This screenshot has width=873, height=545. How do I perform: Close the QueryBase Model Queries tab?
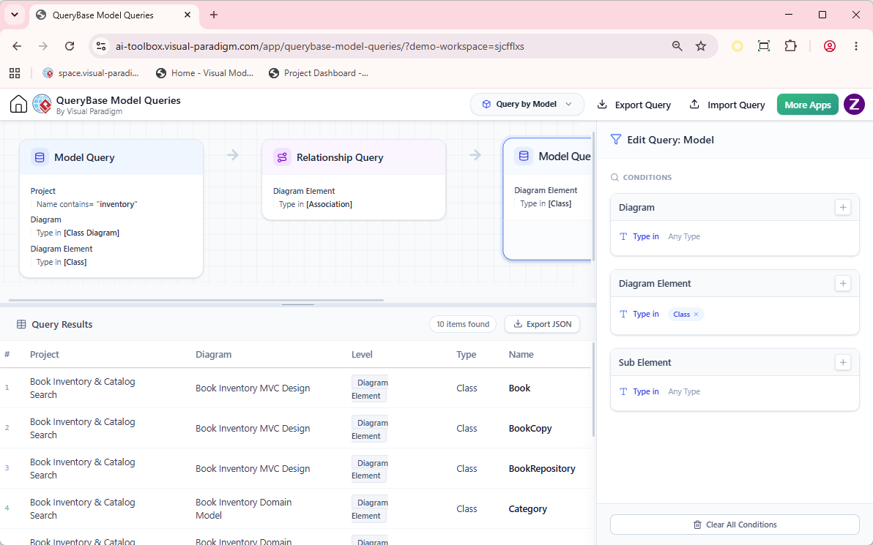coord(187,15)
